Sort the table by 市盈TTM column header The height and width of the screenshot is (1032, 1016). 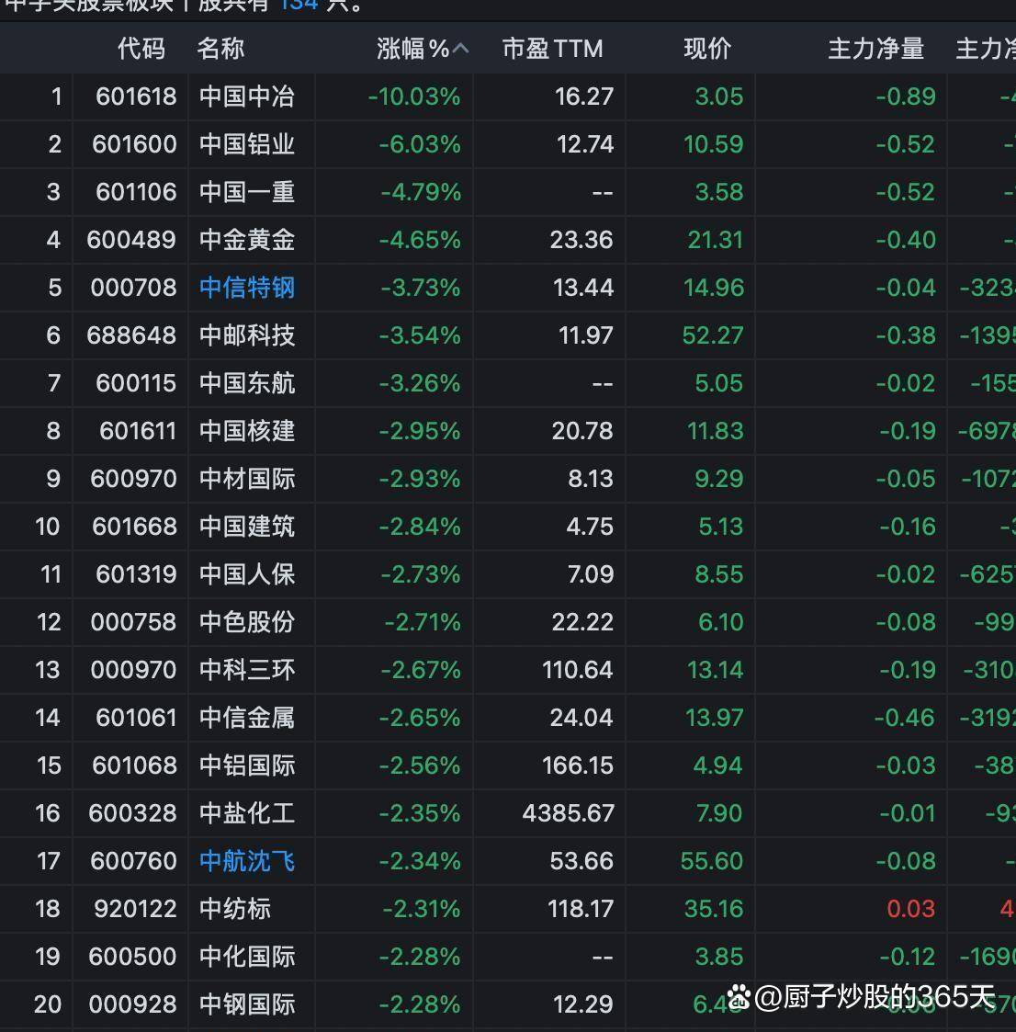point(551,49)
